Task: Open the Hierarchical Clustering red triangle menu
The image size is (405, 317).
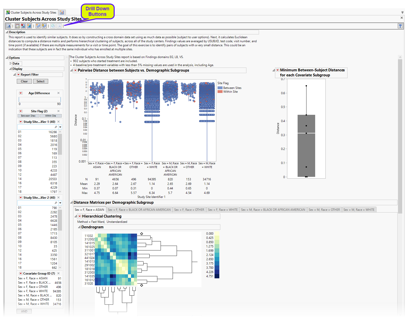Action: 80,216
